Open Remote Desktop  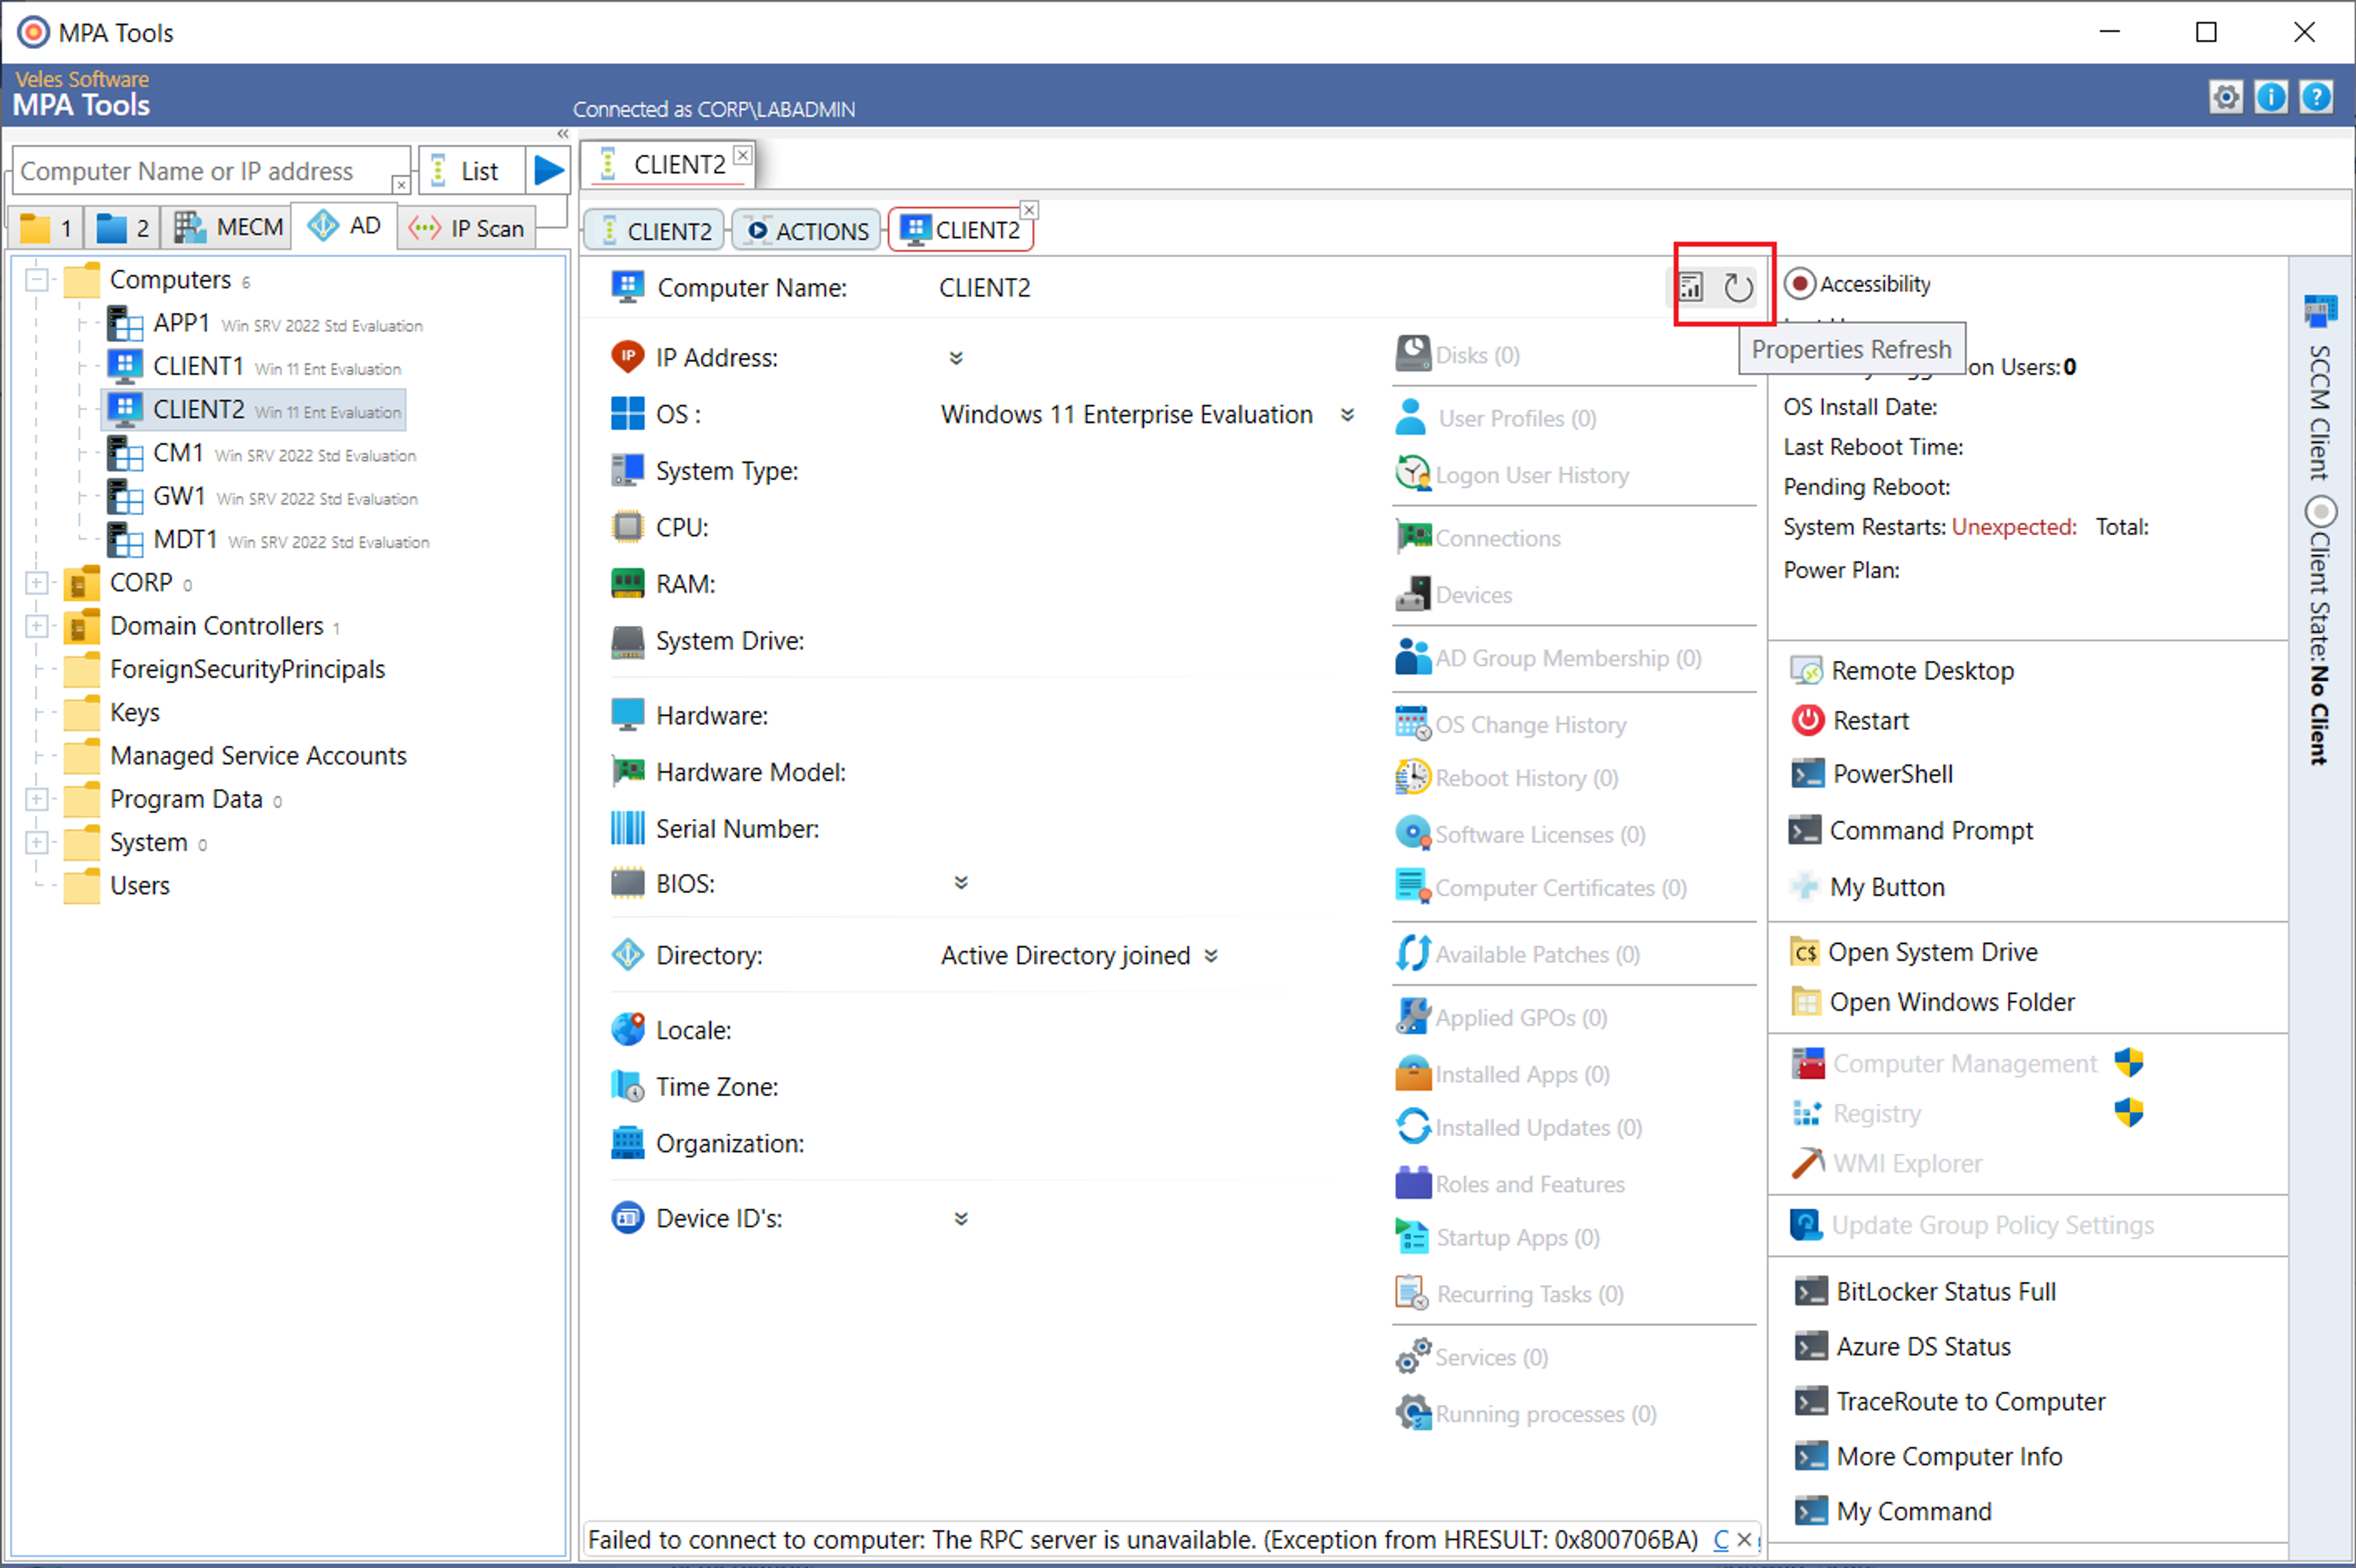click(1902, 671)
